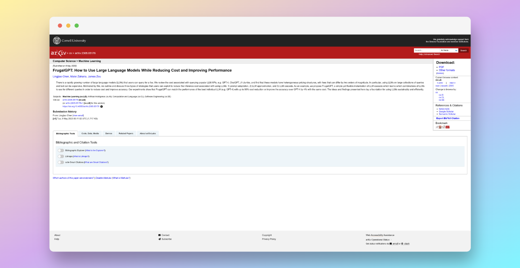Open What is MathJax? link
Screen dimensions: 520x268
(121, 178)
